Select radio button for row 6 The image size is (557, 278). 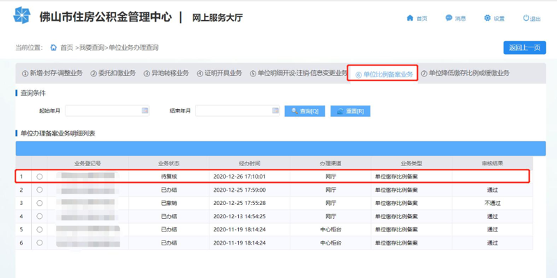coord(40,243)
